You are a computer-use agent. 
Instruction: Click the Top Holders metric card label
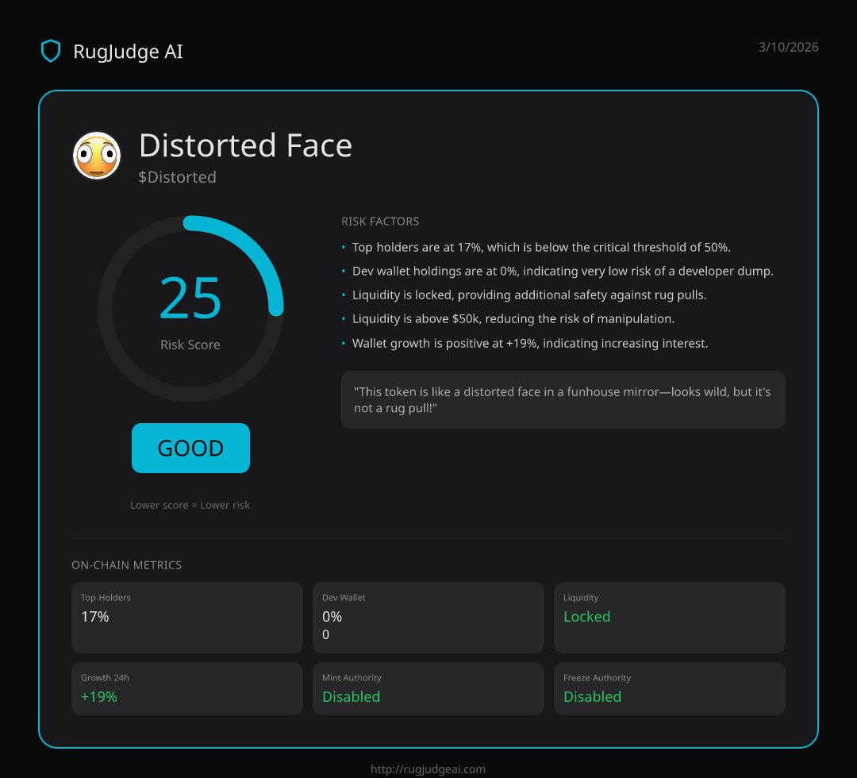pyautogui.click(x=106, y=598)
